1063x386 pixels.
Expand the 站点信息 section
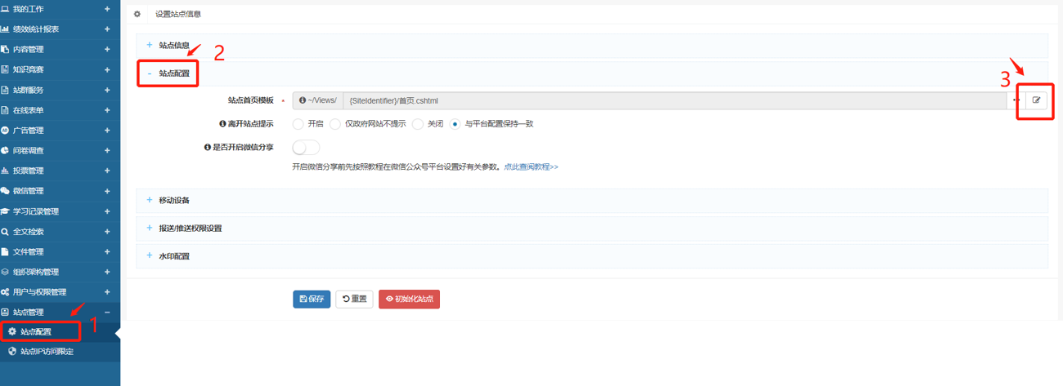point(173,45)
